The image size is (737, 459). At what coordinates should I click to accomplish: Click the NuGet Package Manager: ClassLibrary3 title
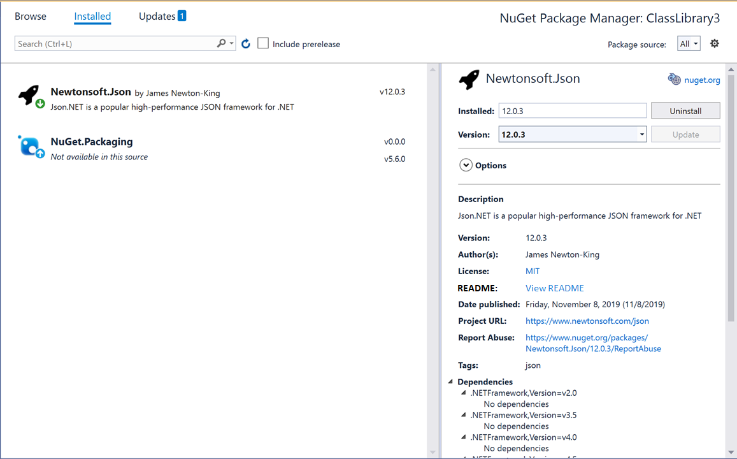point(610,18)
